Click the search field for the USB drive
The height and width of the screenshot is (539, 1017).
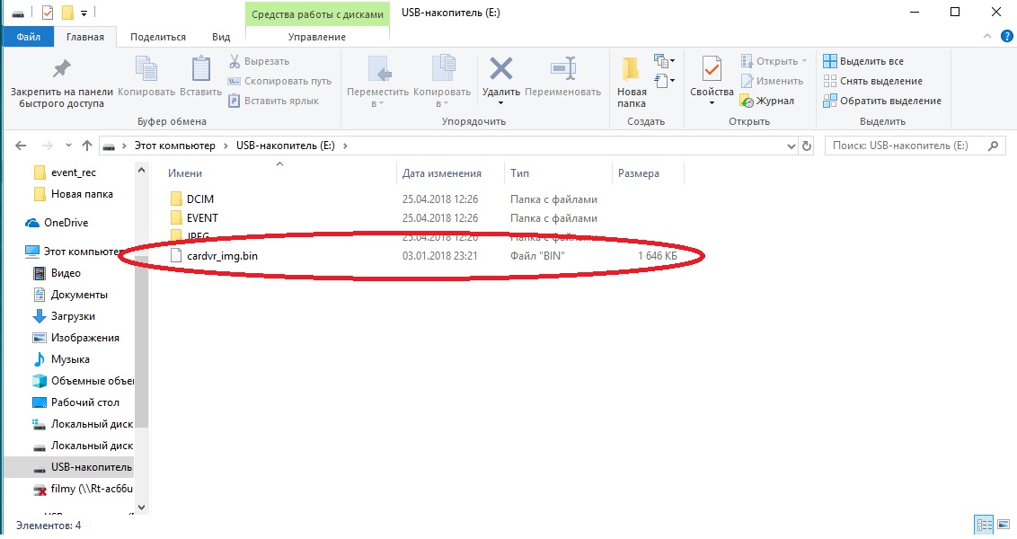(906, 146)
